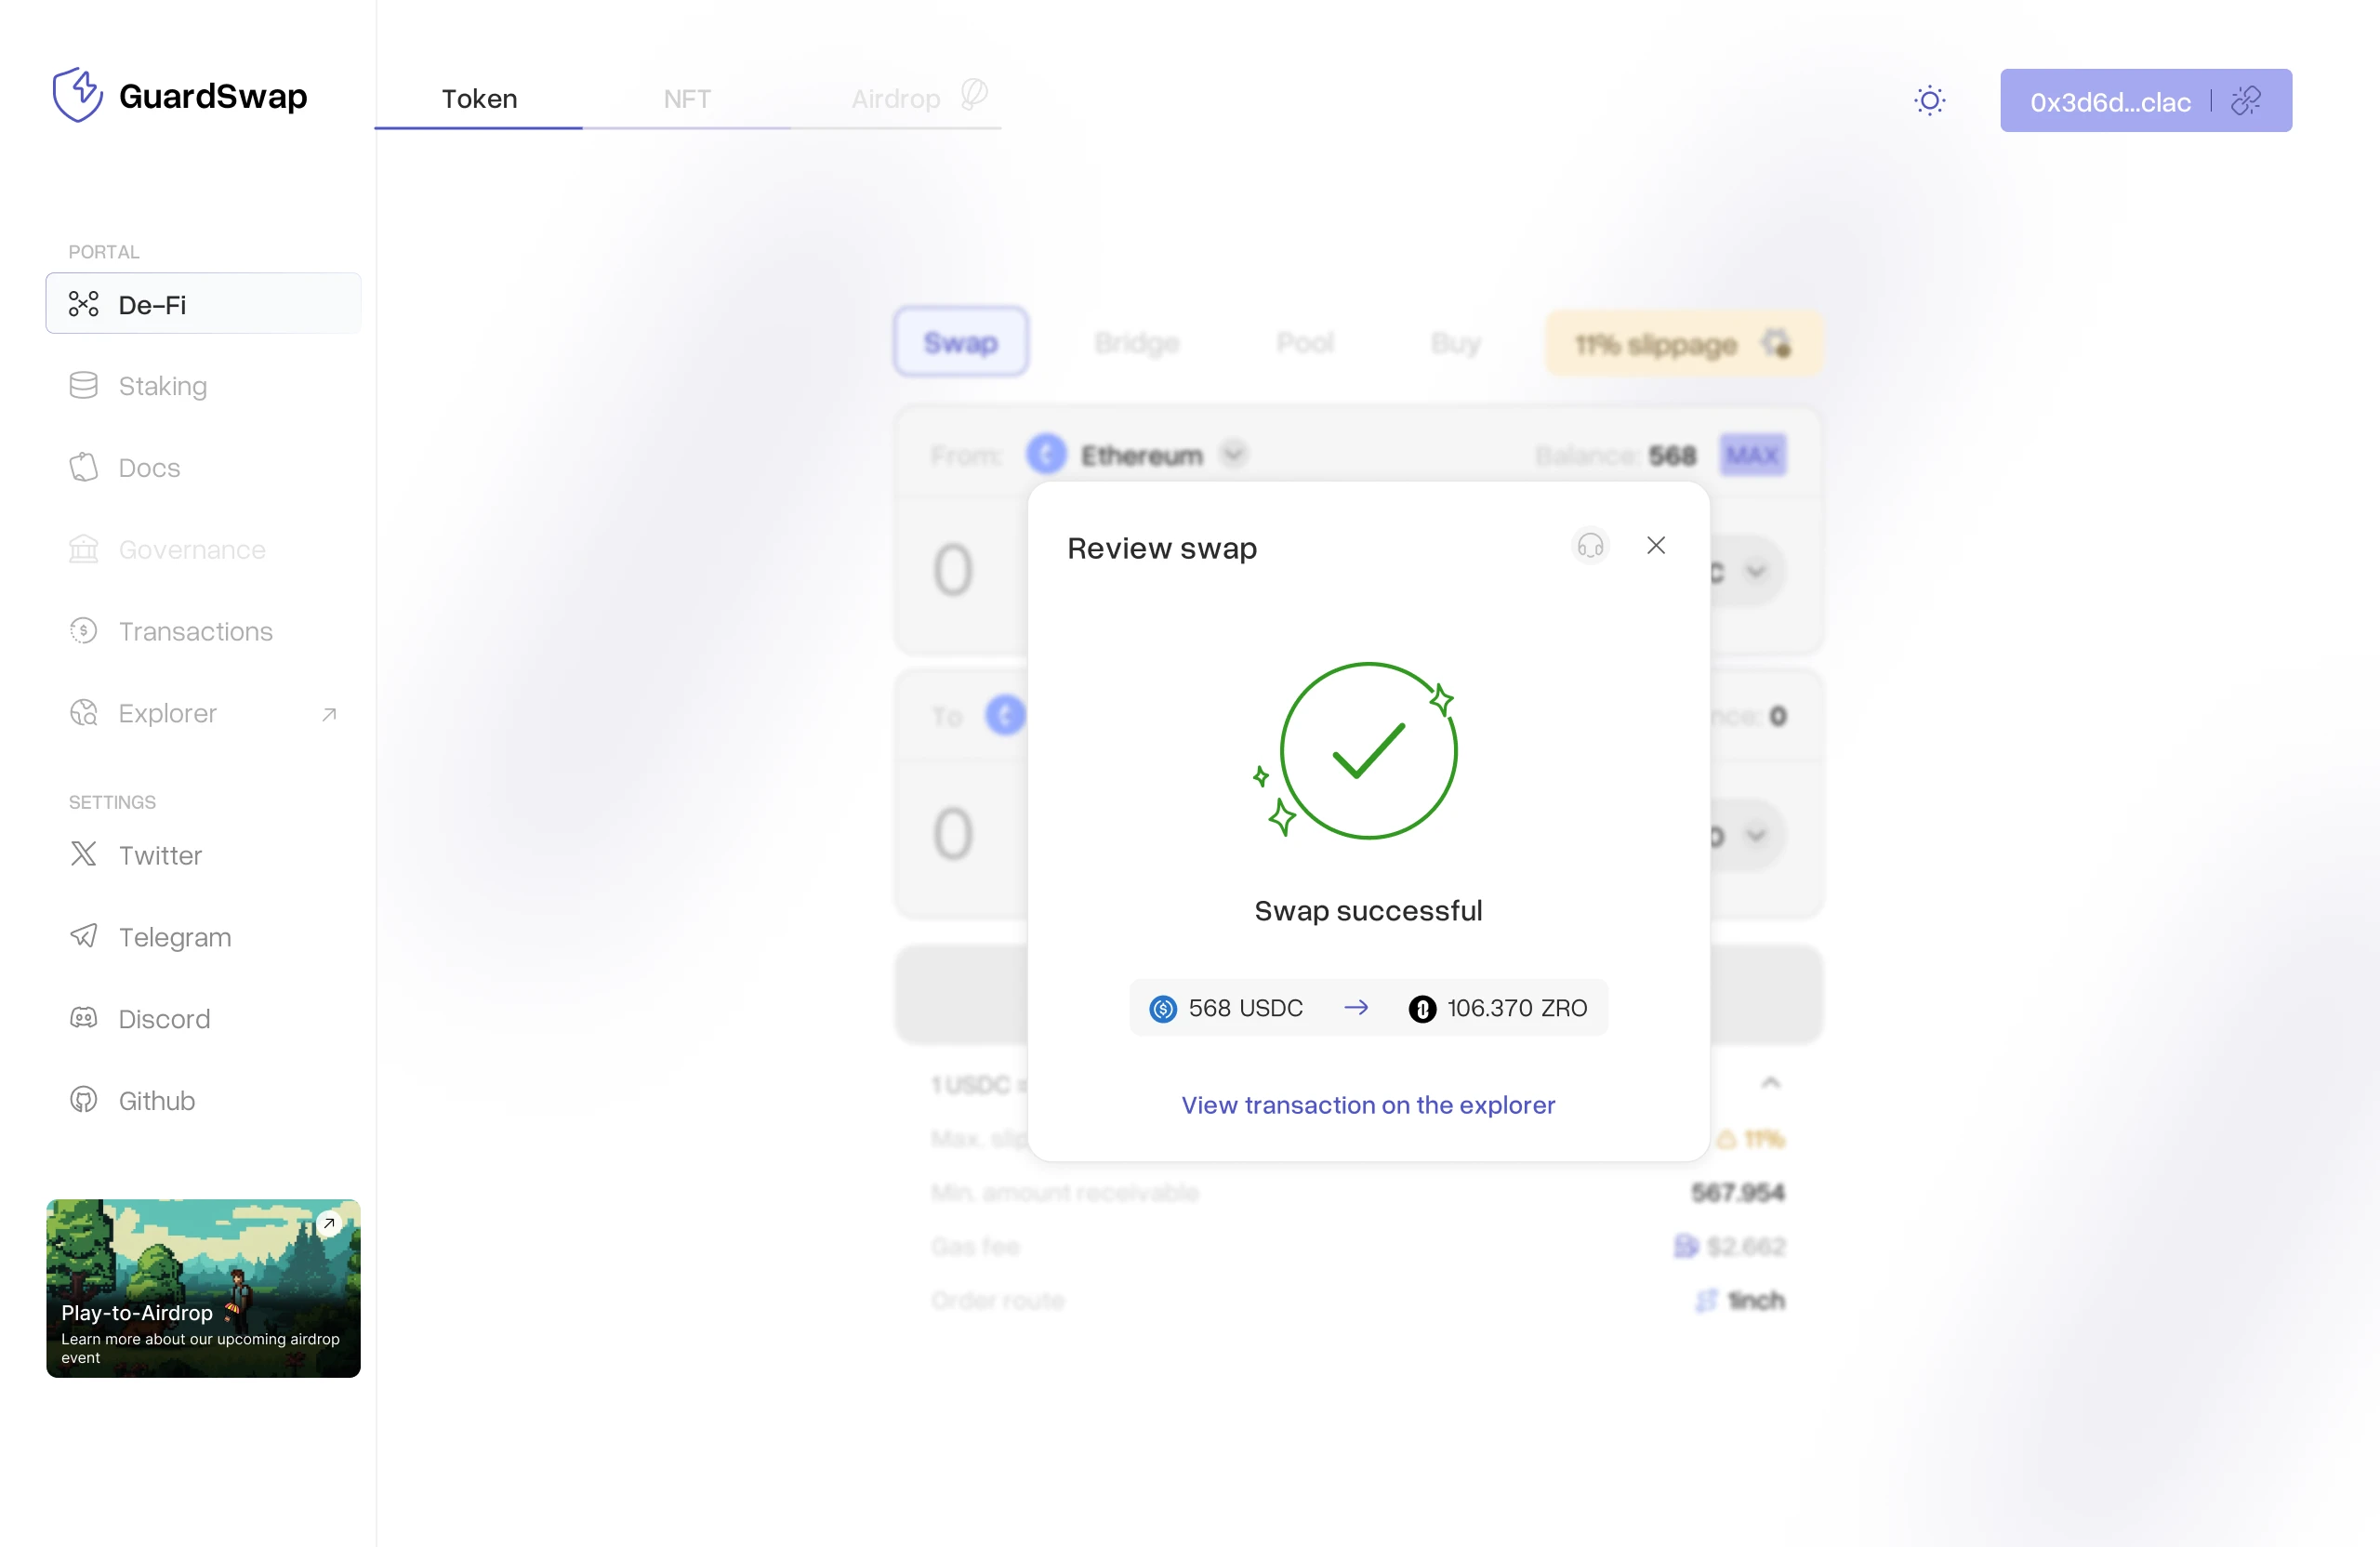Open the Token tab

pyautogui.click(x=479, y=98)
